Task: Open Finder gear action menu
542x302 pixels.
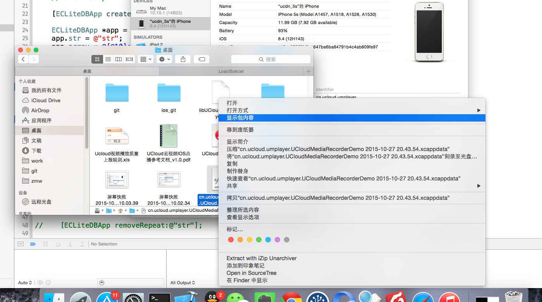Action: (164, 59)
